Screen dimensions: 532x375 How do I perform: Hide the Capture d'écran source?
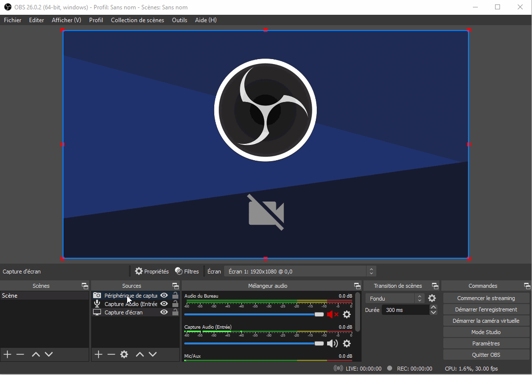point(164,312)
